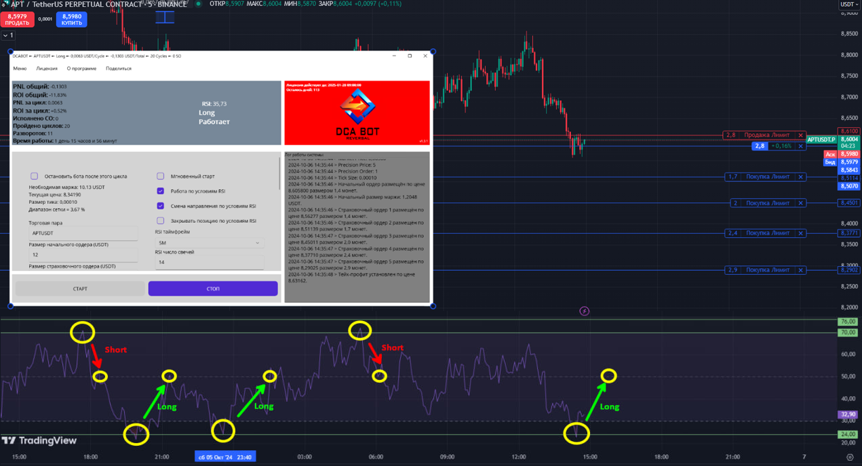The width and height of the screenshot is (862, 466).
Task: Click the TradingView logo on chart
Action: pyautogui.click(x=39, y=441)
